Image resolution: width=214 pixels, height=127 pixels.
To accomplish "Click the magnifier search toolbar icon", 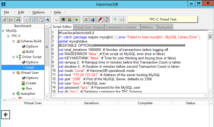I will [x=47, y=19].
